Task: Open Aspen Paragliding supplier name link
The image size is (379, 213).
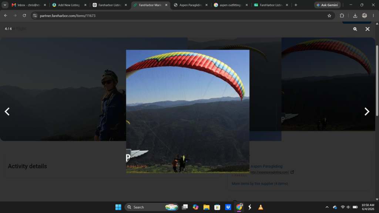Action: point(266,166)
